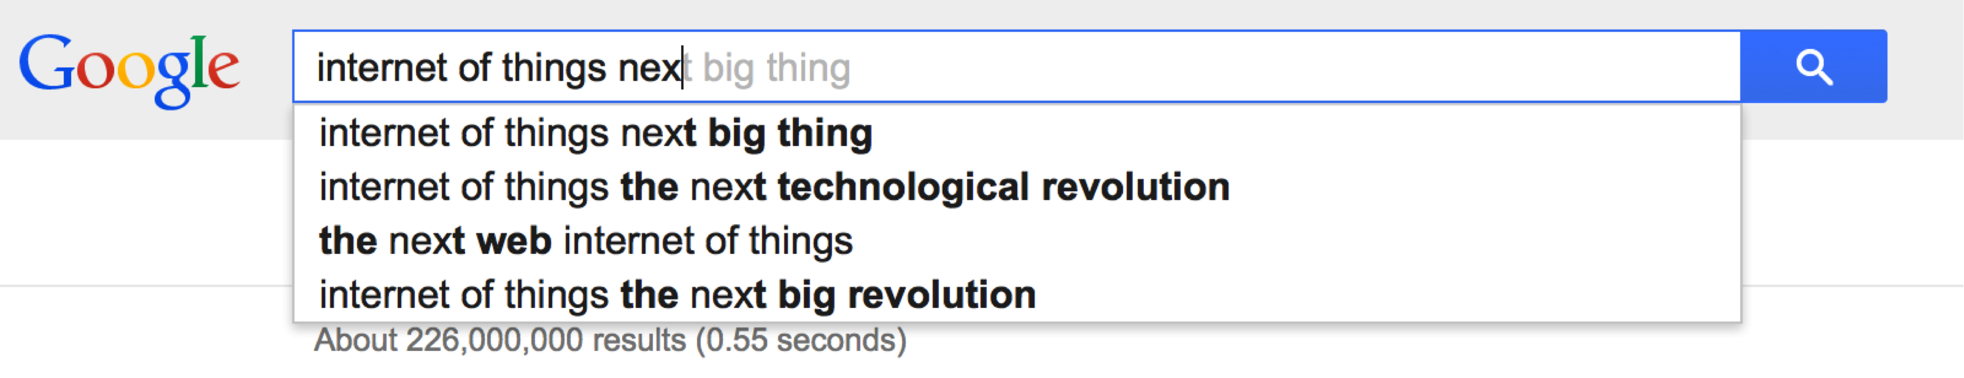Click the blue magnifier search button

tap(1814, 67)
